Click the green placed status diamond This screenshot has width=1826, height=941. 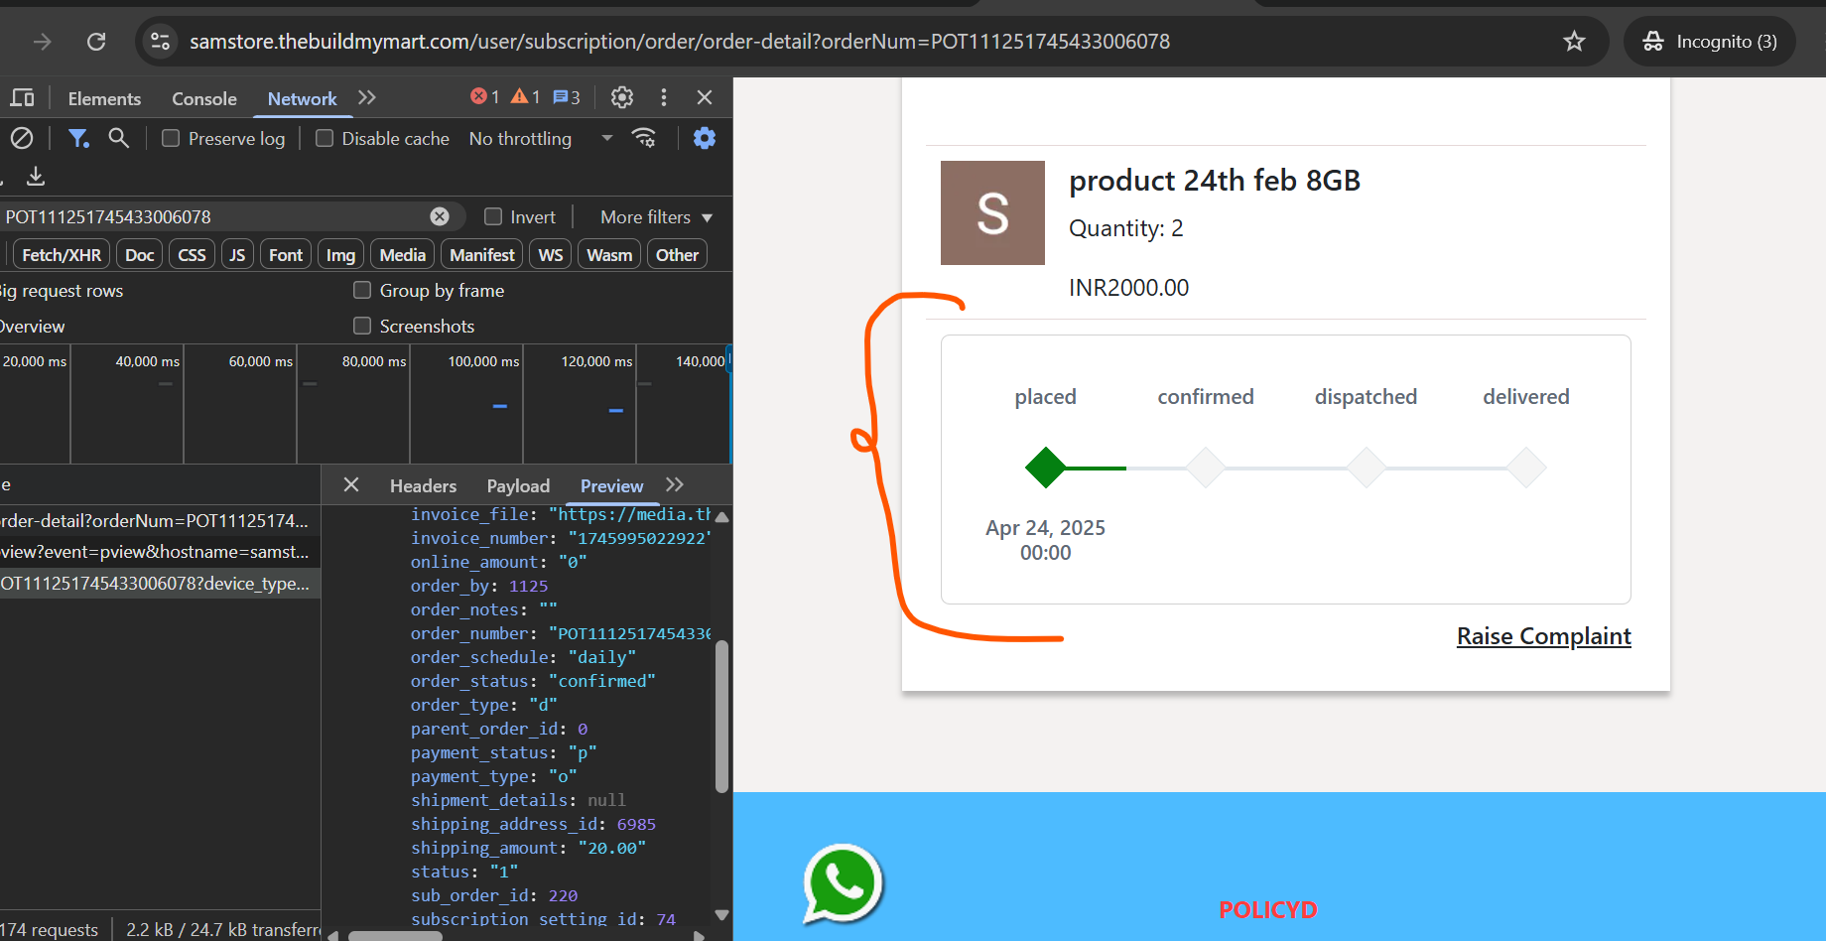[x=1045, y=467]
